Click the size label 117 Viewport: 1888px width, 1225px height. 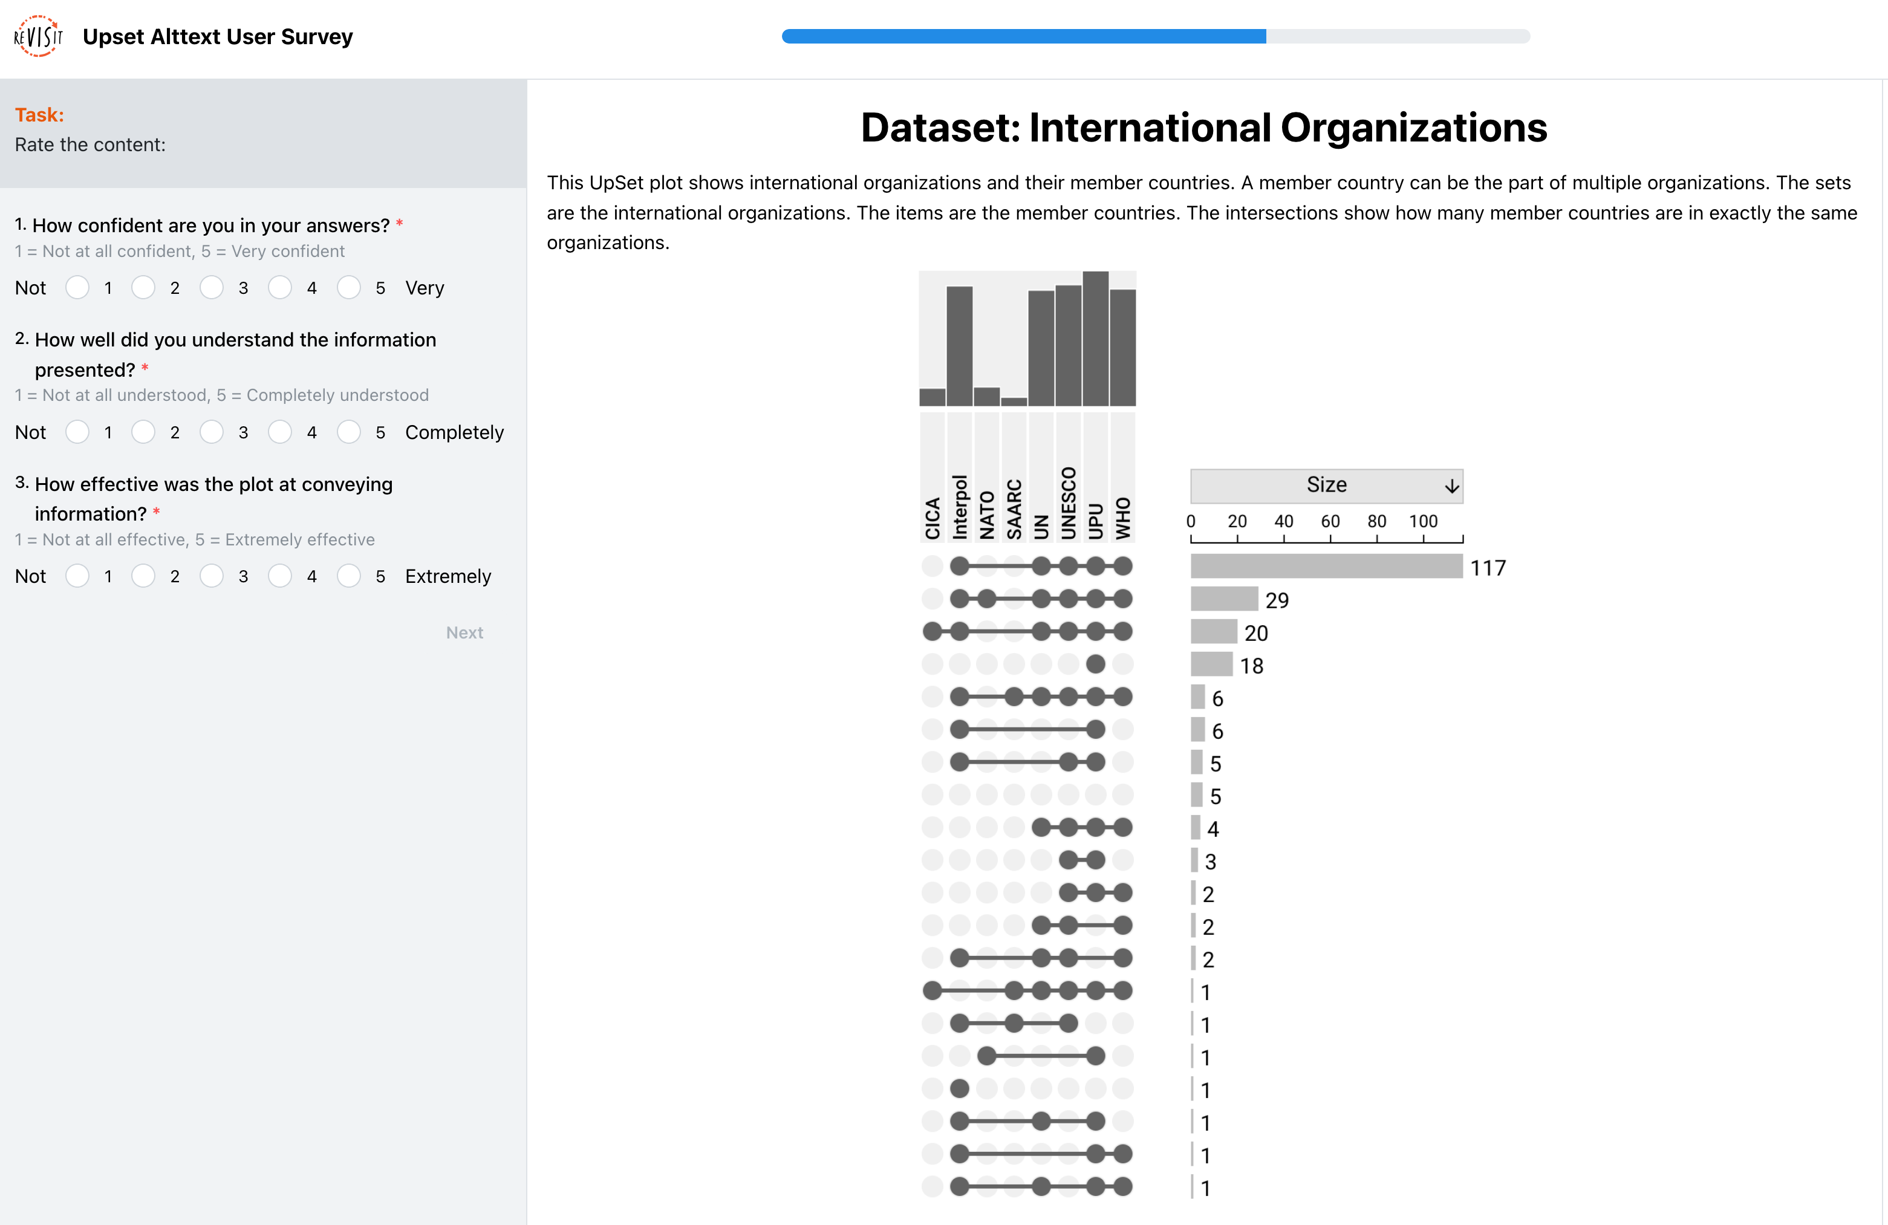1488,568
